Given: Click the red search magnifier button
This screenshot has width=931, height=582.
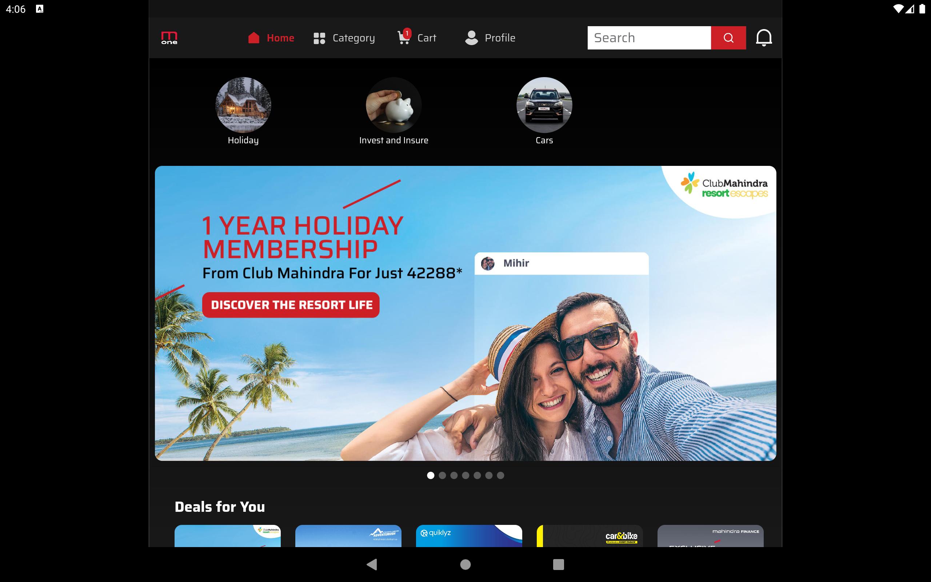Looking at the screenshot, I should pyautogui.click(x=728, y=38).
